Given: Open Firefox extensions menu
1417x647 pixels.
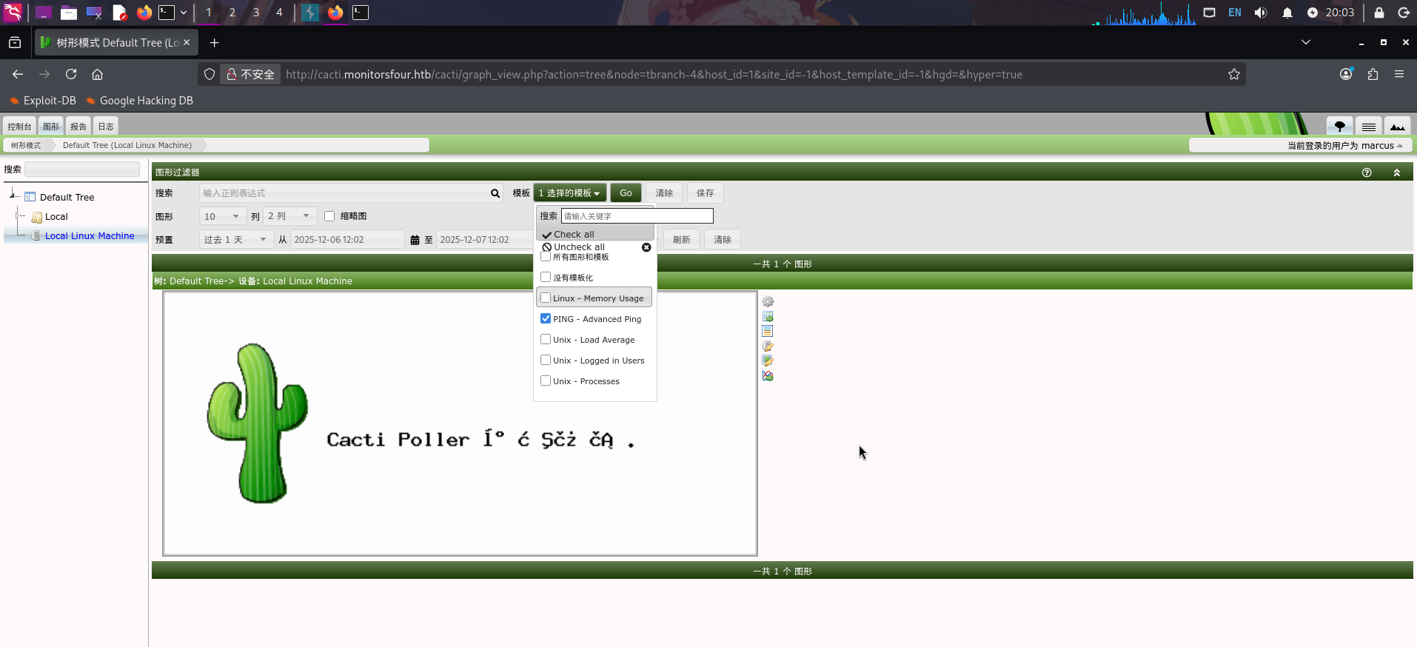Looking at the screenshot, I should [1373, 74].
